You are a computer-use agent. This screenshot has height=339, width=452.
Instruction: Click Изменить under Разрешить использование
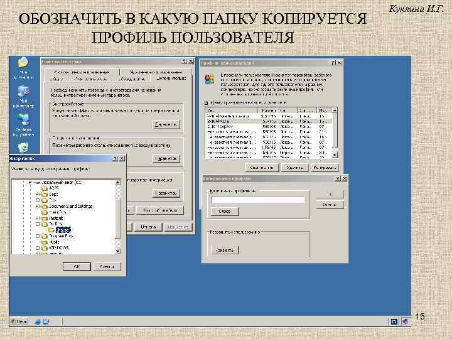[x=225, y=250]
